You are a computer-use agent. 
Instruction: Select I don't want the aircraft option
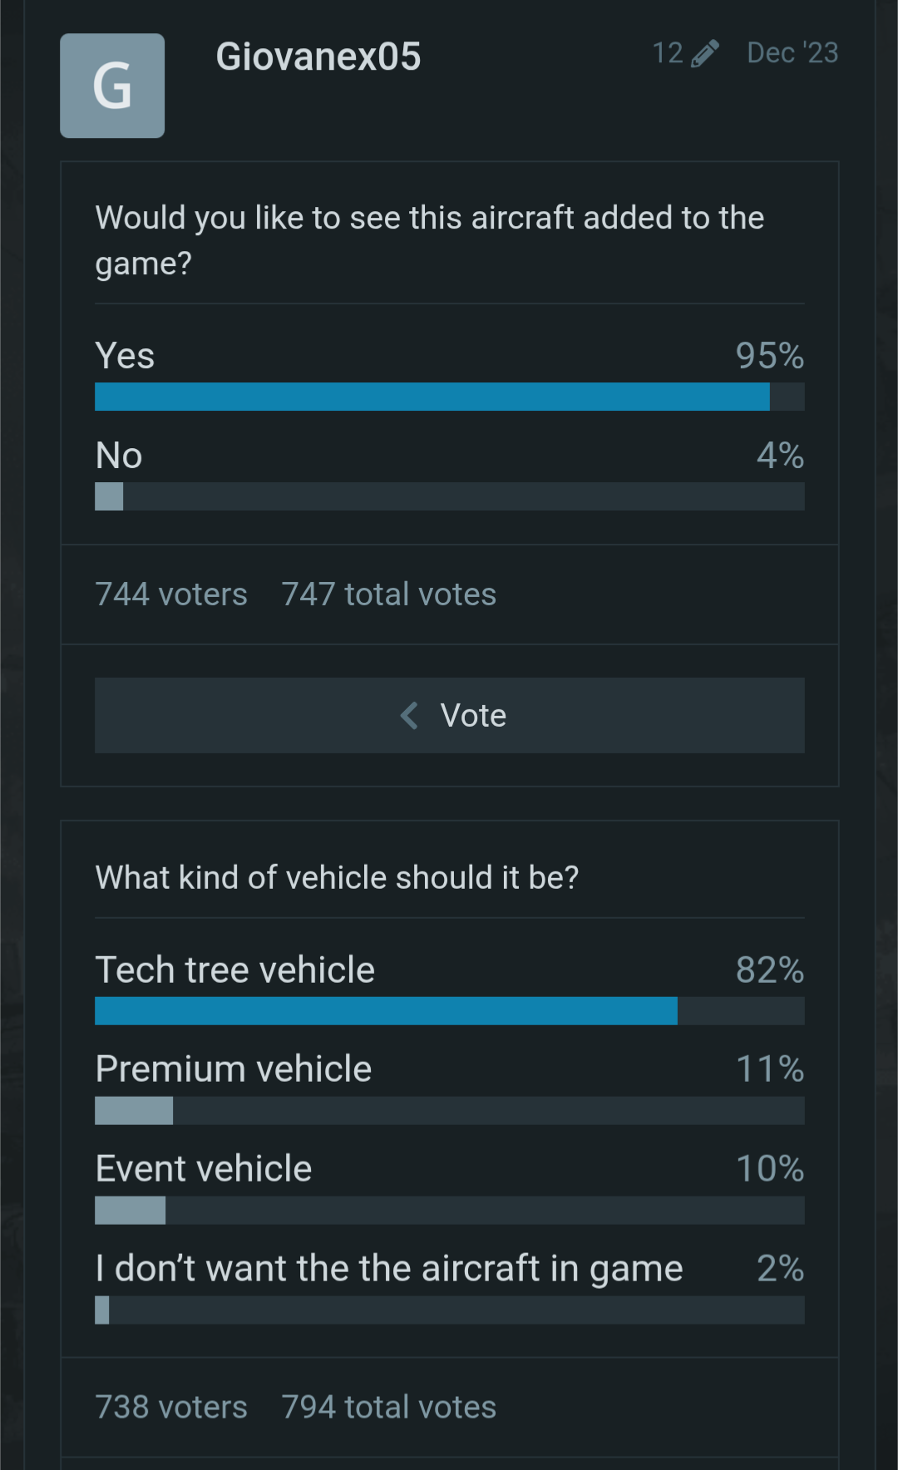tap(388, 1269)
